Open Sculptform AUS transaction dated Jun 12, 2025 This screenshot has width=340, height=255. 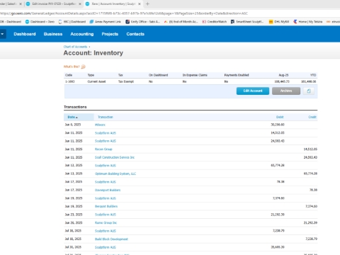(106, 166)
